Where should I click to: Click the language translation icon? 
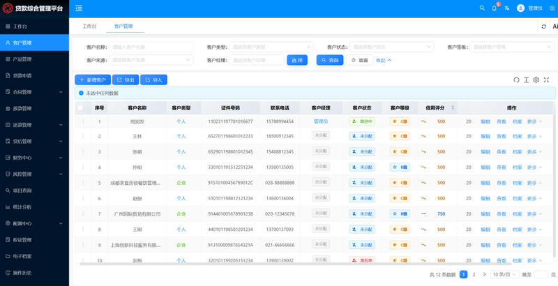[x=506, y=8]
